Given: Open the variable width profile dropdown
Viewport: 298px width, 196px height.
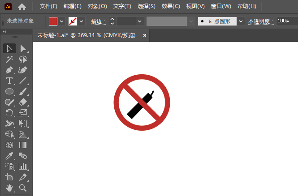Looking at the screenshot, I should click(191, 21).
